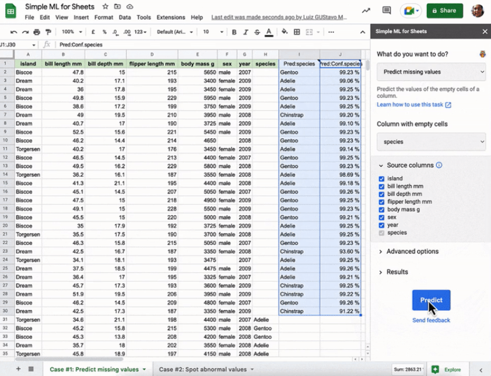Open the more toolbar options ellipsis
The image size is (491, 376).
(331, 32)
